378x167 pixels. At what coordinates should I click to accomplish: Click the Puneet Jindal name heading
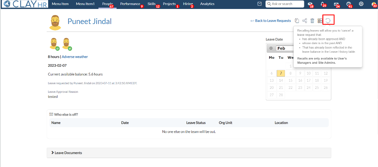coord(89,22)
